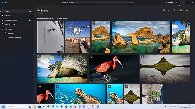Open Capturas de pantalla folder

(16, 37)
